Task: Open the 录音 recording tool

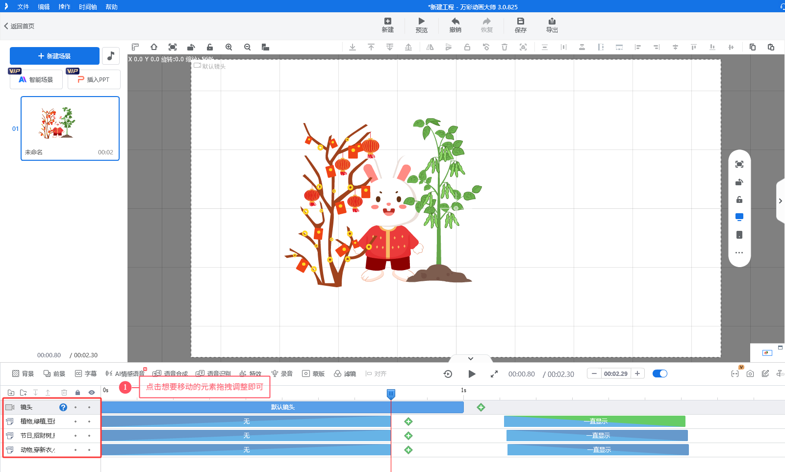Action: click(x=282, y=373)
